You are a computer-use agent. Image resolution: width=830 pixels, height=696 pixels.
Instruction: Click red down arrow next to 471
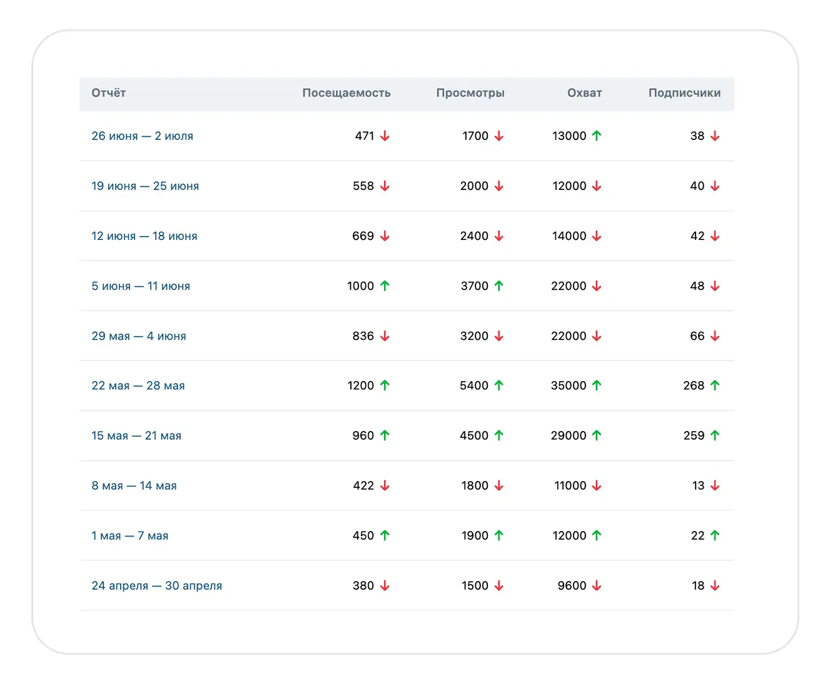pyautogui.click(x=385, y=136)
